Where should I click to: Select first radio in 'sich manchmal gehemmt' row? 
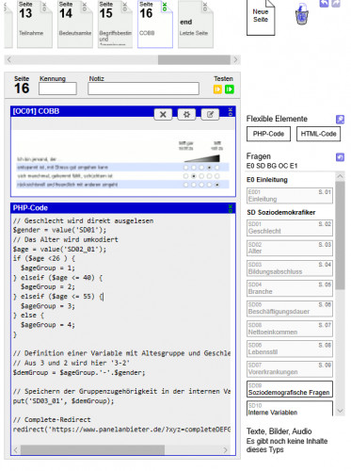[x=185, y=176]
